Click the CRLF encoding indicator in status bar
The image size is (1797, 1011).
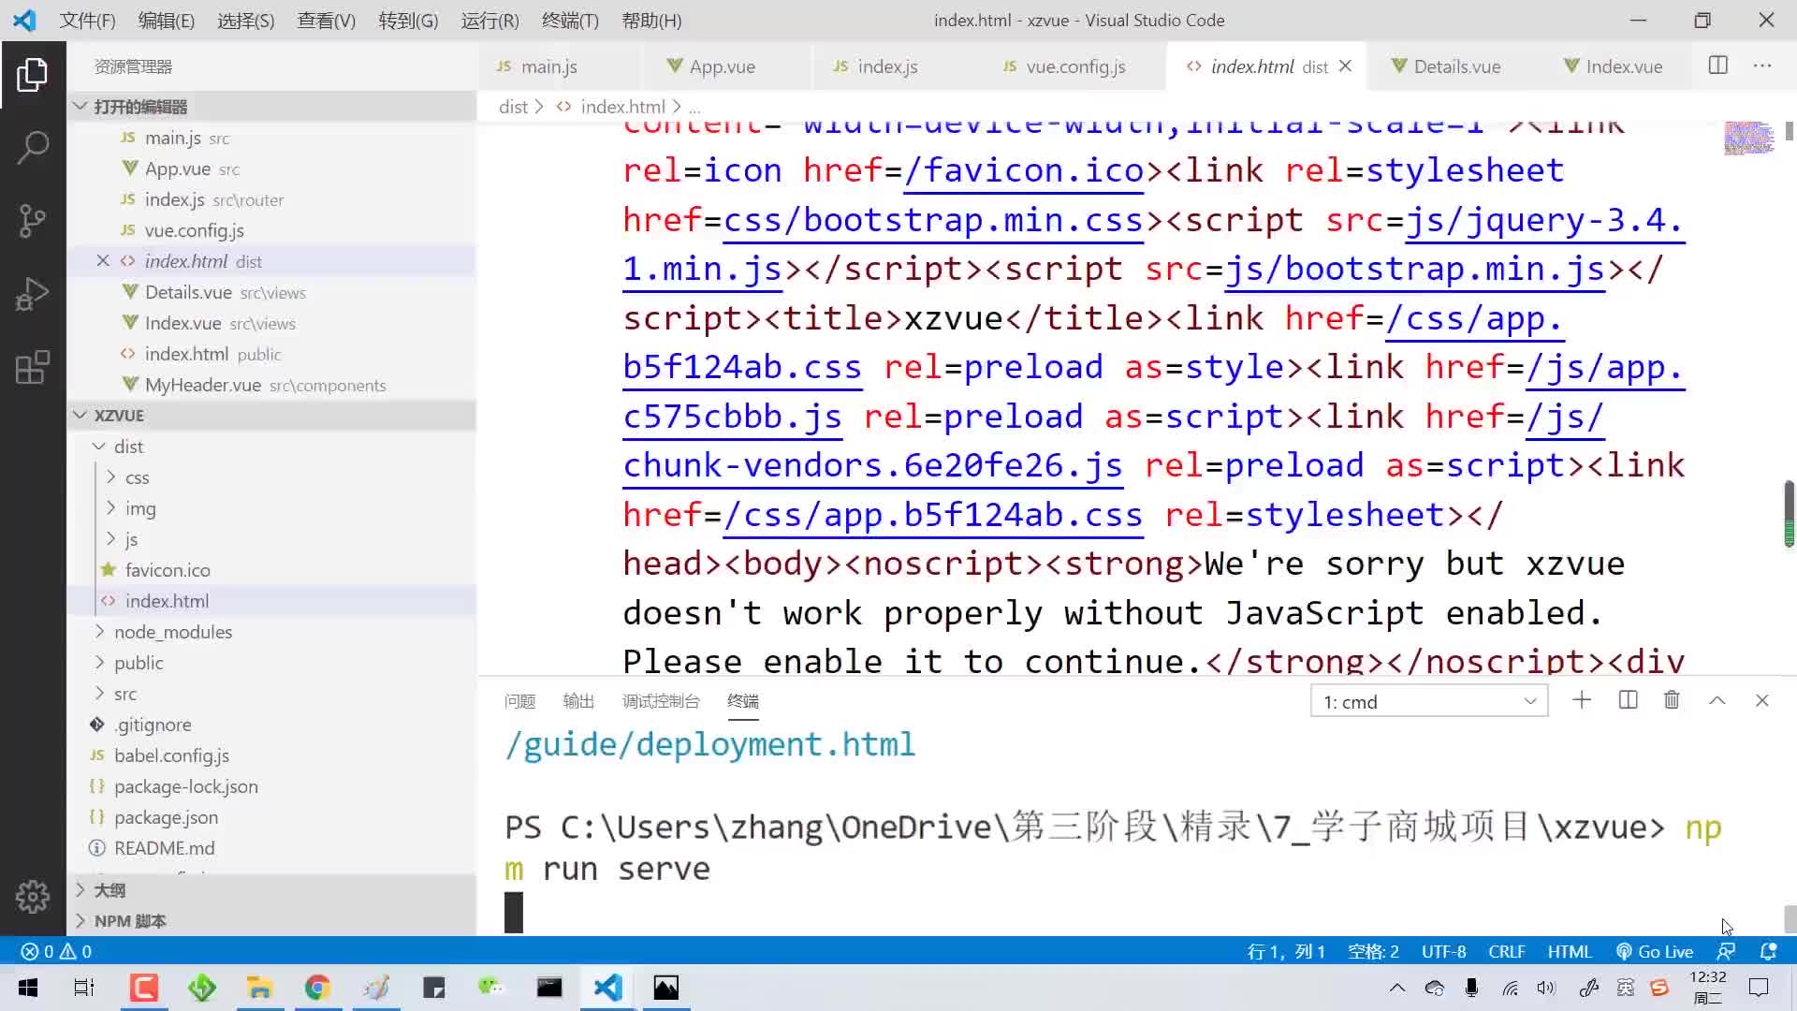[1506, 950]
